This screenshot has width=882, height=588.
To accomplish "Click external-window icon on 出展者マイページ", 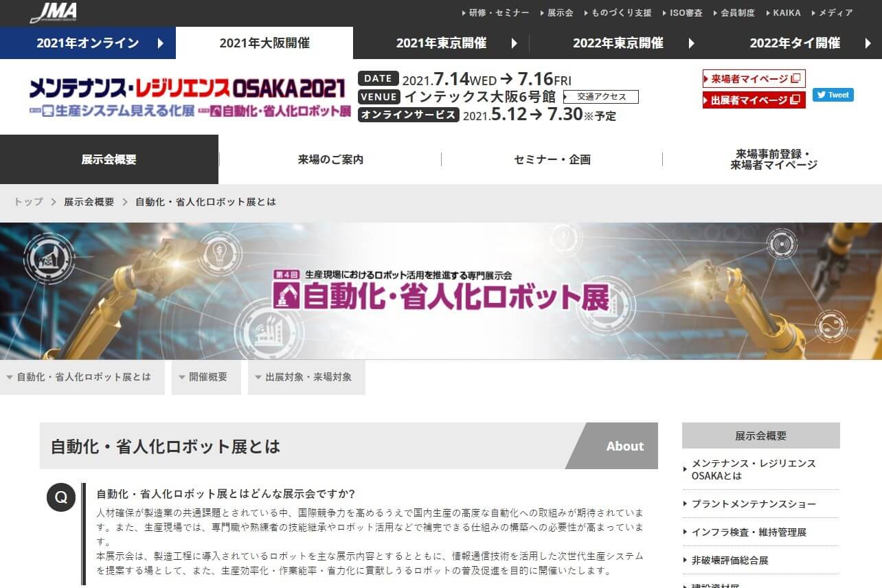I will tap(795, 100).
